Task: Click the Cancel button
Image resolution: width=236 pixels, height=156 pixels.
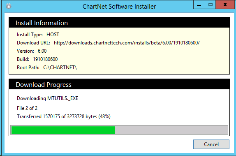Action: (211, 144)
